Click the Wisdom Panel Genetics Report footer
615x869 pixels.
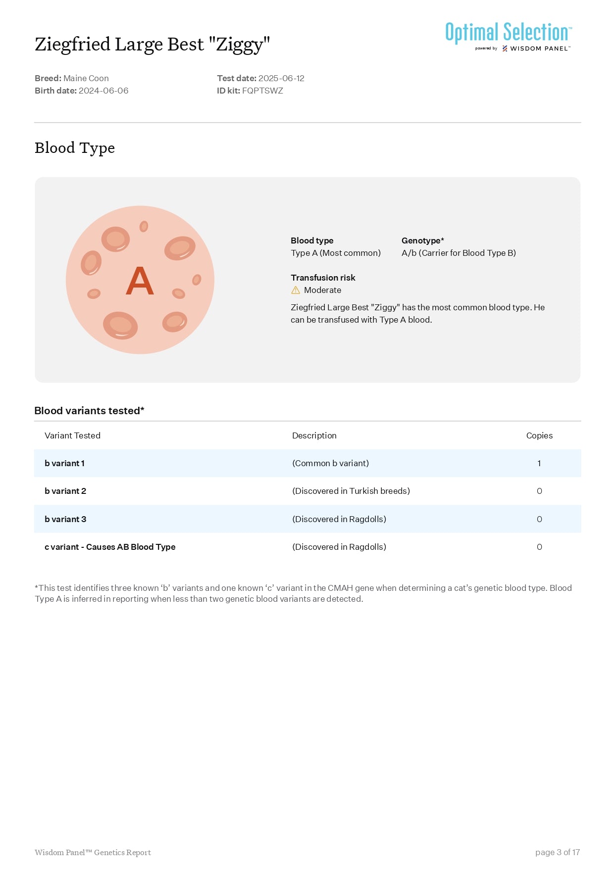(93, 852)
